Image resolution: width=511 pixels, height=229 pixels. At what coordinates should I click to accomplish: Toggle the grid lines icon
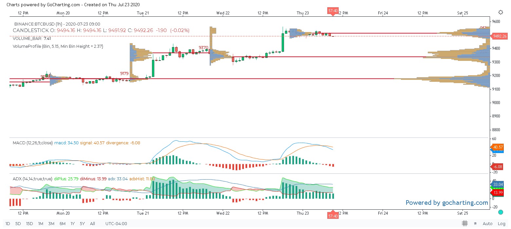(464, 223)
